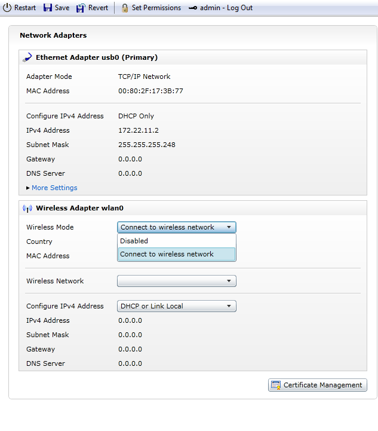This screenshot has height=431, width=378.
Task: Open the Wireless Network dropdown
Action: (x=177, y=281)
